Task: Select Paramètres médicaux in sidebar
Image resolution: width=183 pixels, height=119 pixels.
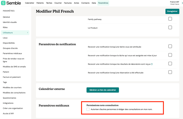Action: click(12, 53)
